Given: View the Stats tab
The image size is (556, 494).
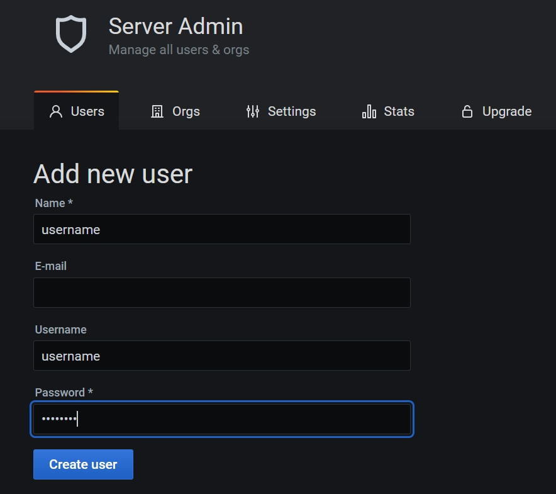Looking at the screenshot, I should (388, 111).
